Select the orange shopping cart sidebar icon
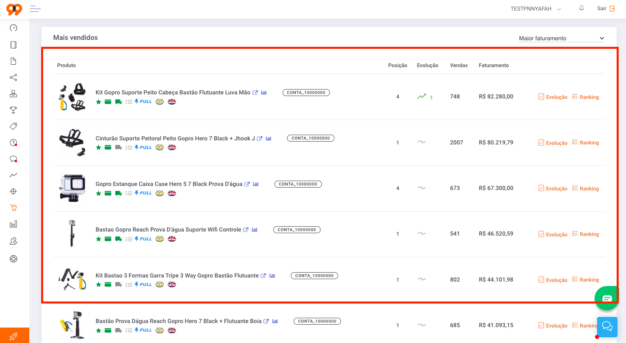This screenshot has height=343, width=626. click(13, 208)
